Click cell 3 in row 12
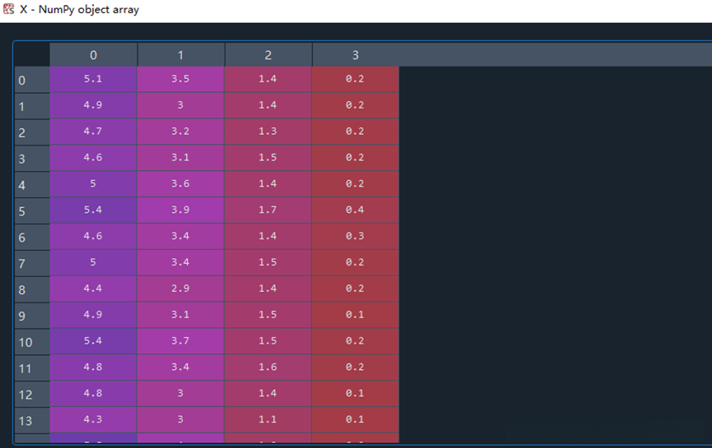712x448 pixels. [181, 394]
